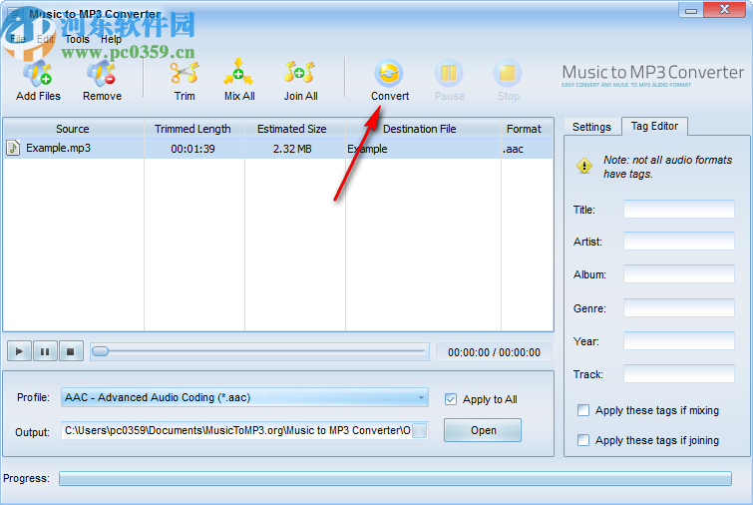Switch to the Settings tab
753x505 pixels.
(x=591, y=127)
